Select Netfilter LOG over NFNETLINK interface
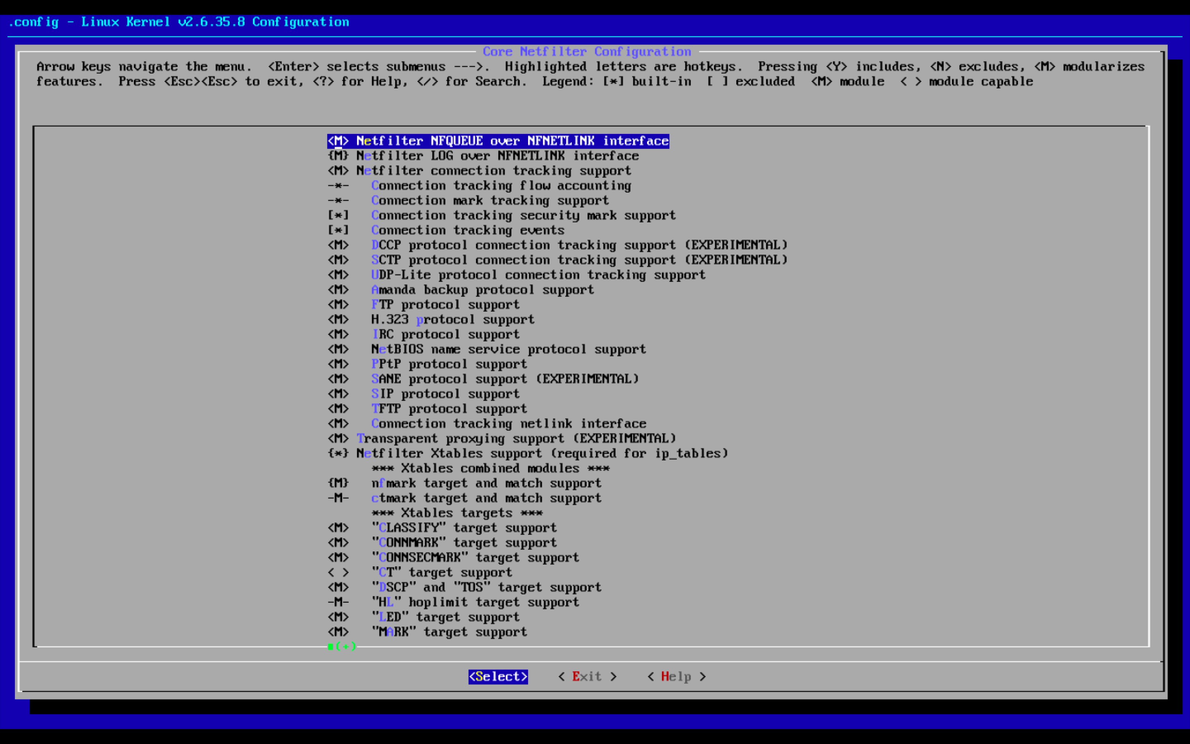Image resolution: width=1190 pixels, height=744 pixels. click(x=497, y=156)
